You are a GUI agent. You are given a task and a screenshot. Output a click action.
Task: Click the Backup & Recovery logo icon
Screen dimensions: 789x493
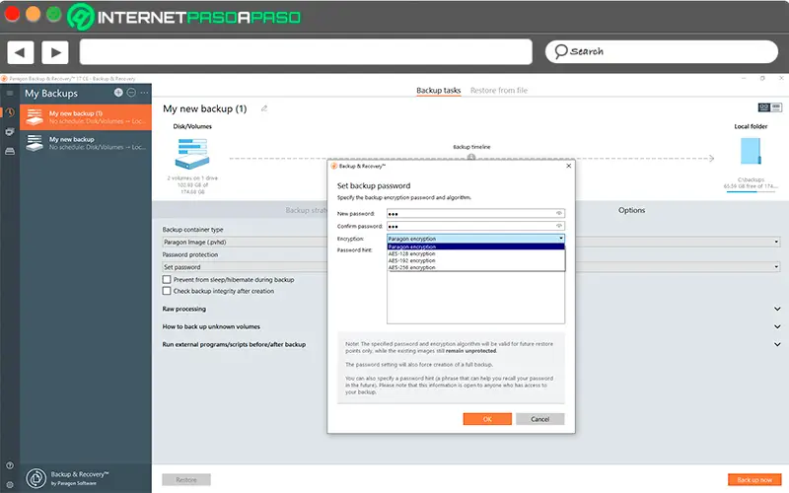click(36, 478)
